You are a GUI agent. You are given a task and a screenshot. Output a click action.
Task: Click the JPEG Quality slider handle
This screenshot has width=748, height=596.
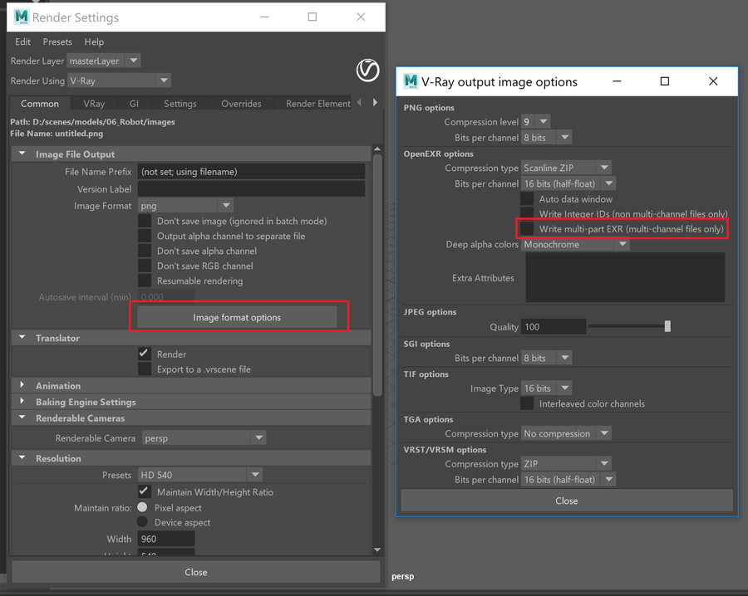click(668, 326)
